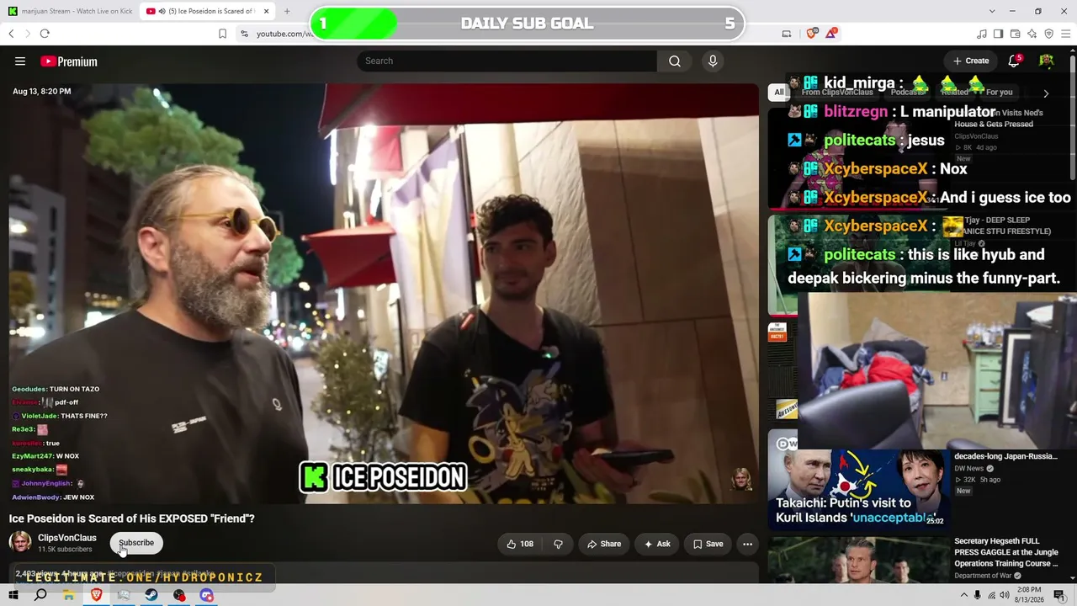
Task: Go back with the browser back arrow
Action: [x=11, y=34]
